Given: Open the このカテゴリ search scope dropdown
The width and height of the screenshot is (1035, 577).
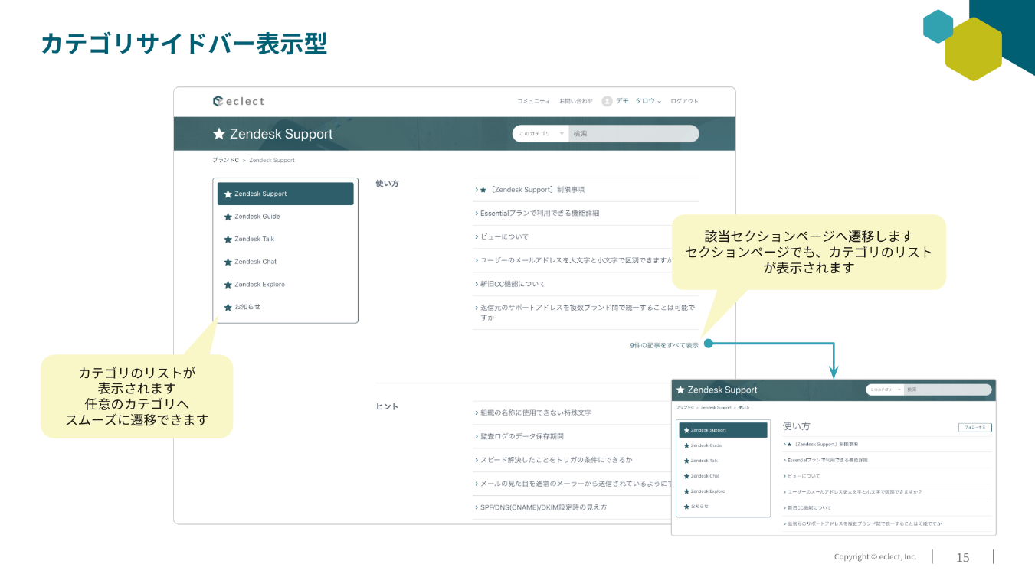Looking at the screenshot, I should pyautogui.click(x=541, y=134).
